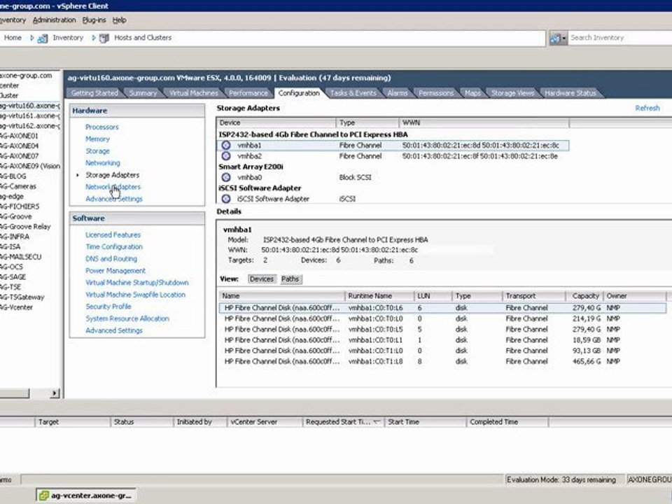Image resolution: width=672 pixels, height=504 pixels.
Task: Click the Search Inventory field
Action: 619,38
